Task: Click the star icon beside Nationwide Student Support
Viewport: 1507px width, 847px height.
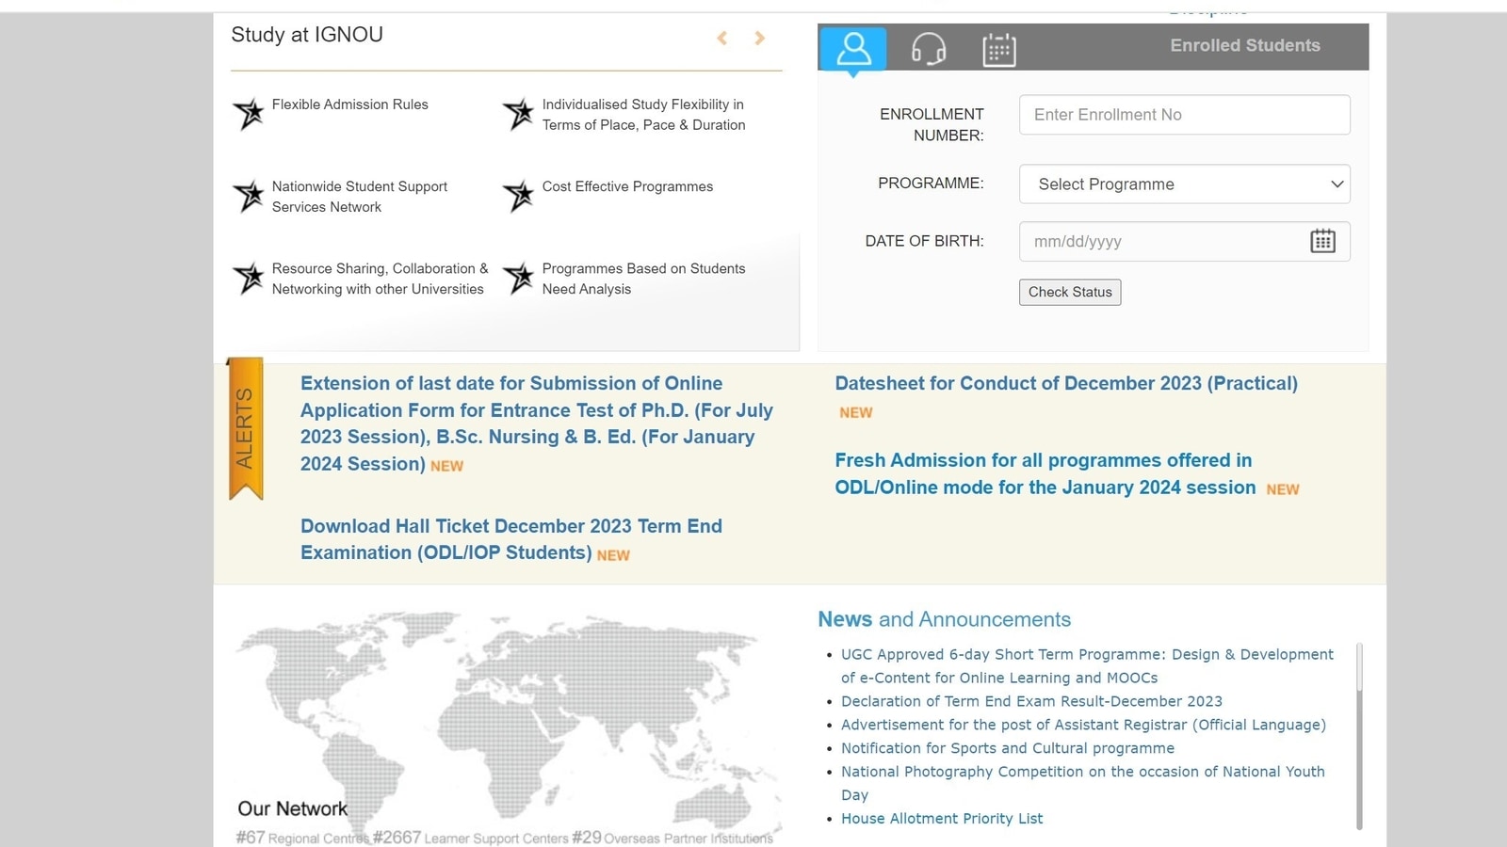Action: point(250,195)
